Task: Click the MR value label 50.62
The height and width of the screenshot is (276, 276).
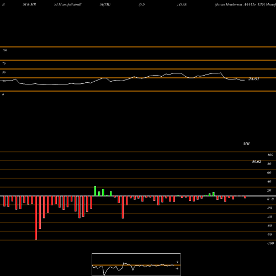Action: coord(257,162)
